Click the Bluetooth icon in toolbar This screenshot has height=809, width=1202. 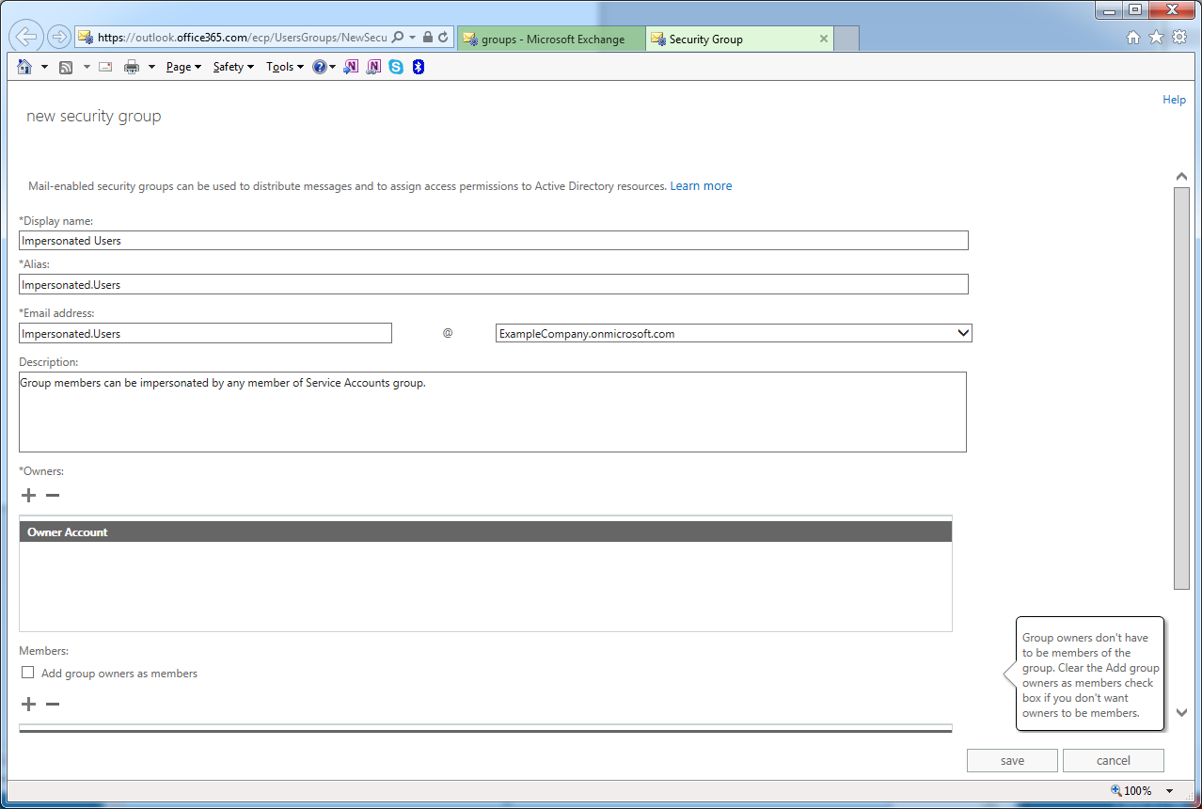point(419,67)
